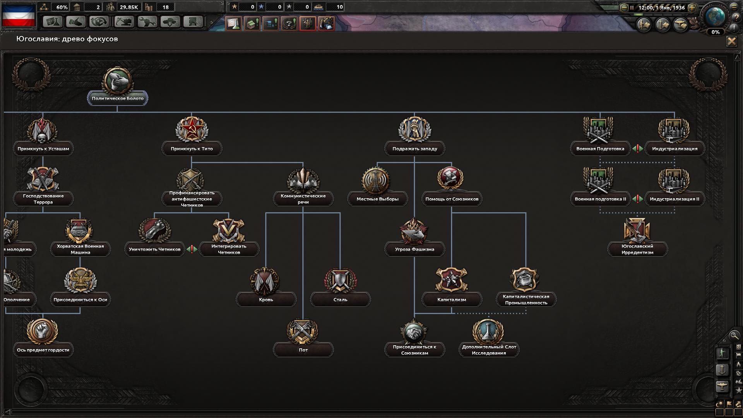The image size is (743, 418).
Task: Click the factories count icon
Action: pyautogui.click(x=149, y=7)
